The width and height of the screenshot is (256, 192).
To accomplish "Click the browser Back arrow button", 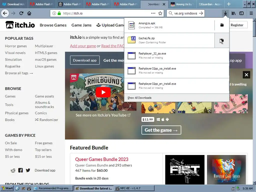I will tap(5, 13).
